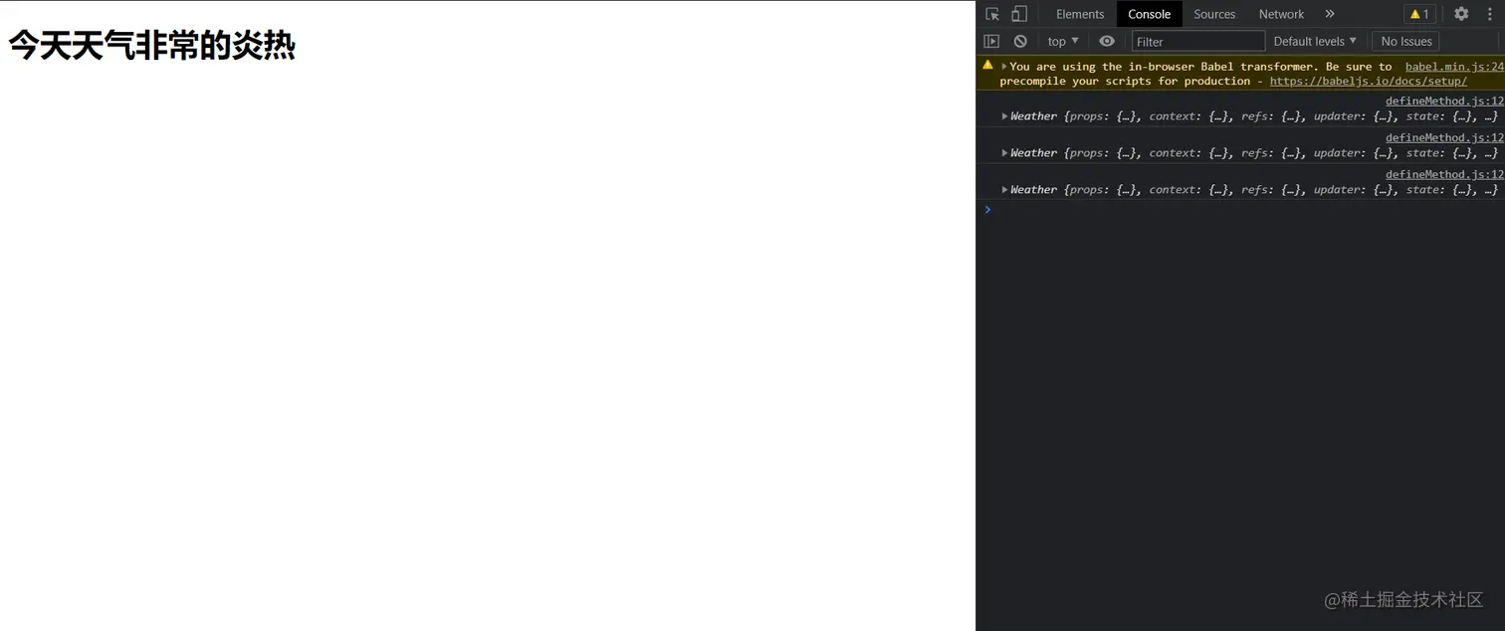The image size is (1505, 631).
Task: Show more DevTools tabs chevron
Action: pos(1330,14)
